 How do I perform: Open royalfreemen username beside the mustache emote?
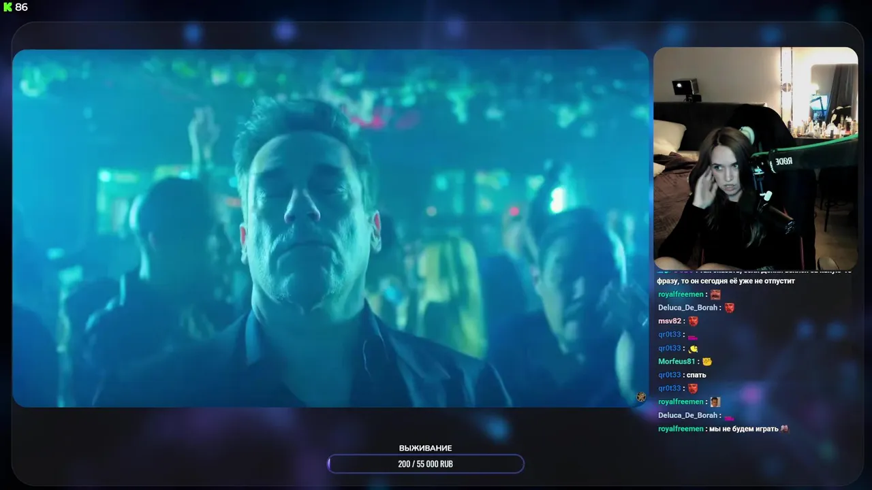pyautogui.click(x=681, y=294)
